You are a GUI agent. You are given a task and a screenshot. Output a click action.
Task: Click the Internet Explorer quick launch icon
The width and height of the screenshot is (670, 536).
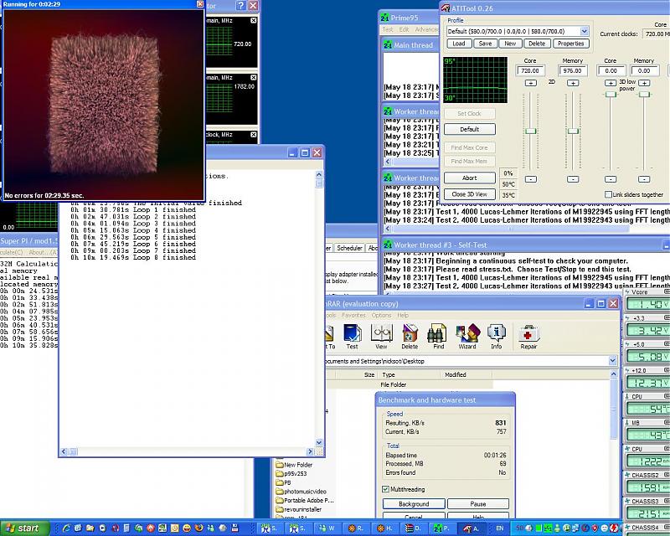[x=66, y=528]
